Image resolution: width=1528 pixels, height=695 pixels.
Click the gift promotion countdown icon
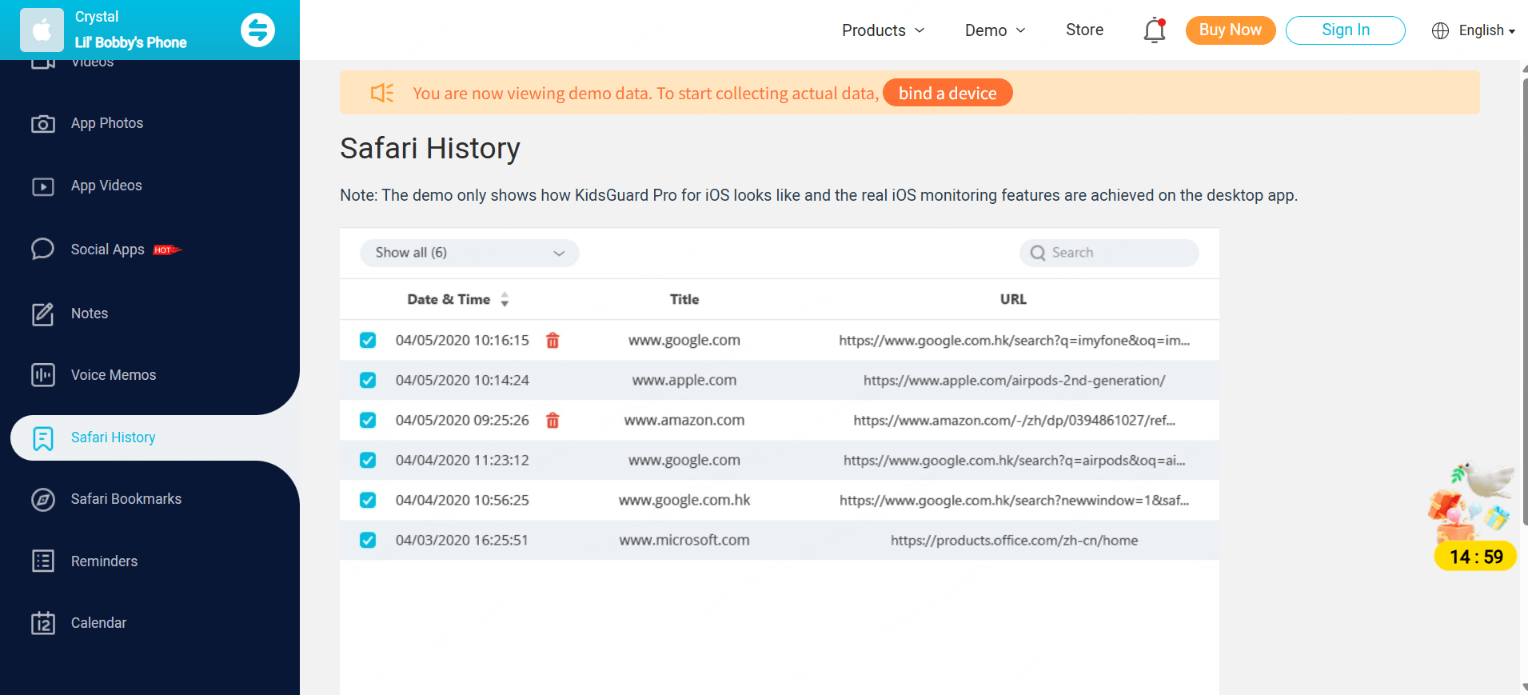click(1471, 504)
